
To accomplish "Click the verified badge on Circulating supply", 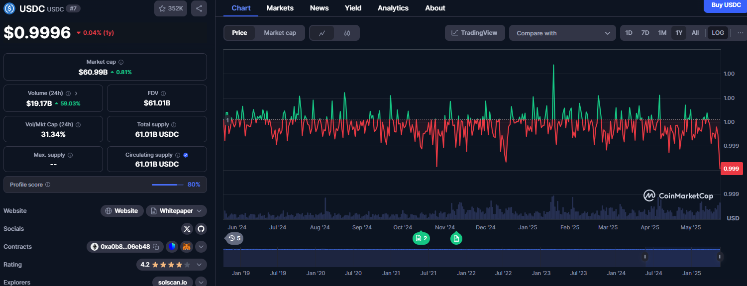I will (x=186, y=155).
